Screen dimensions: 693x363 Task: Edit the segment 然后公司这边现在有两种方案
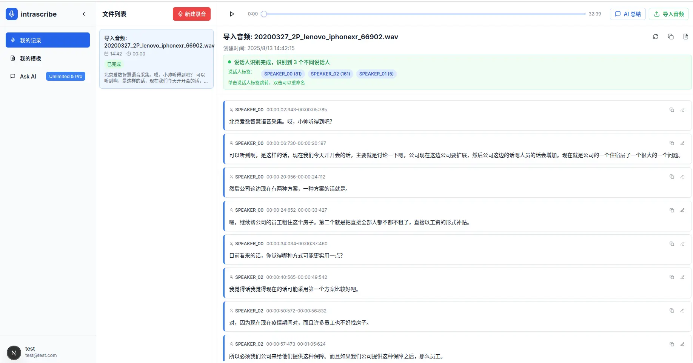click(682, 177)
